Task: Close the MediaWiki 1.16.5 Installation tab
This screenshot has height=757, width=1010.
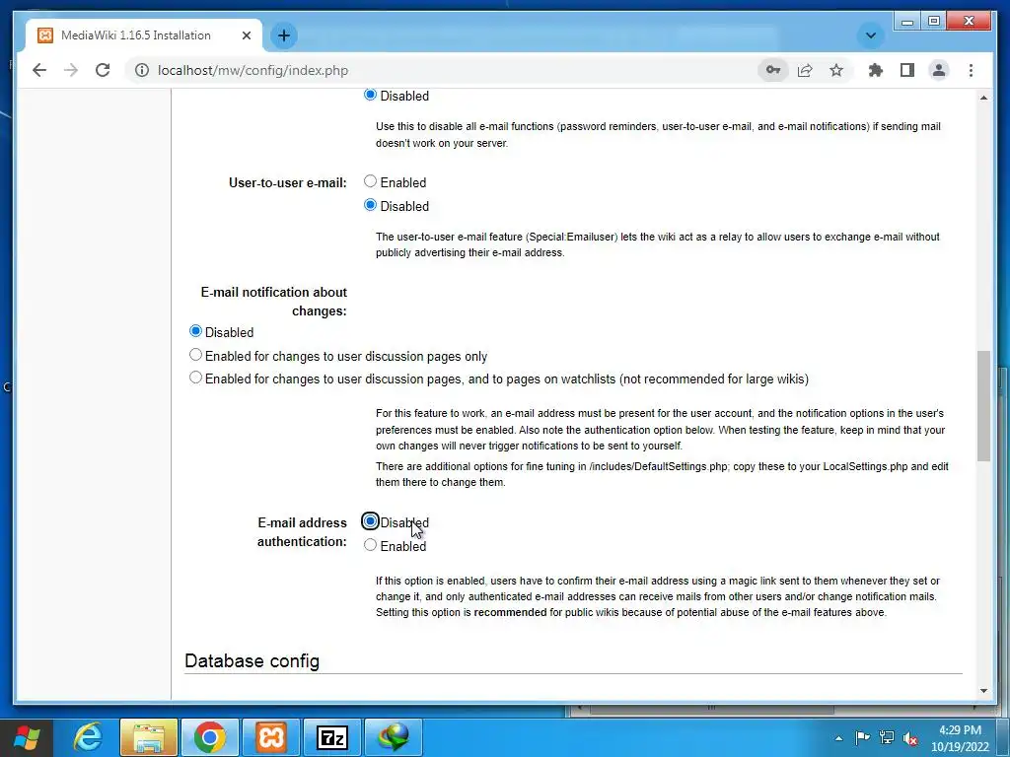Action: pos(246,35)
